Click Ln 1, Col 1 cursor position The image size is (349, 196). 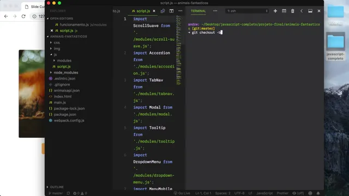click(x=203, y=193)
